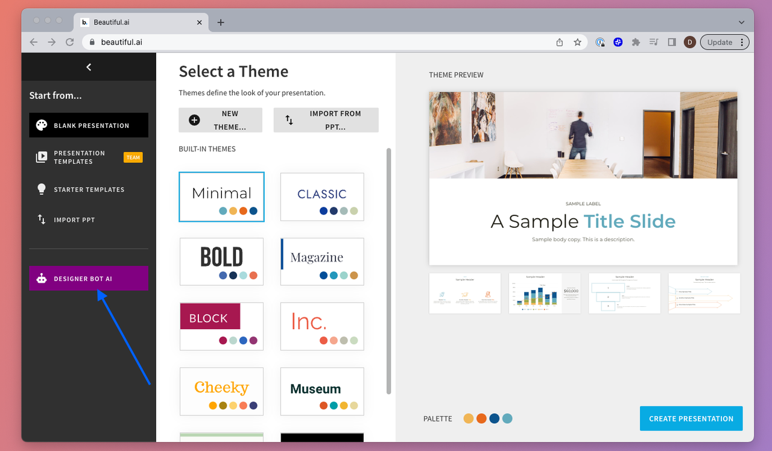
Task: Select the Blank Presentation icon in sidebar
Action: 41,125
